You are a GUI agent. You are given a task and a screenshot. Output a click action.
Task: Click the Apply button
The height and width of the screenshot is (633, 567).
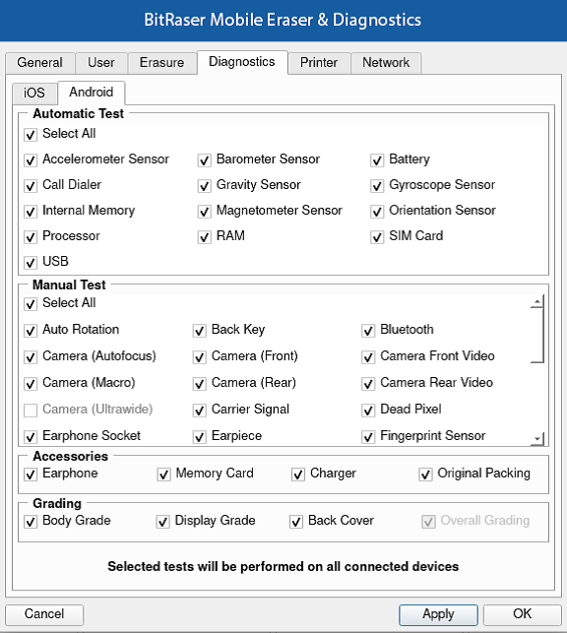(x=438, y=614)
